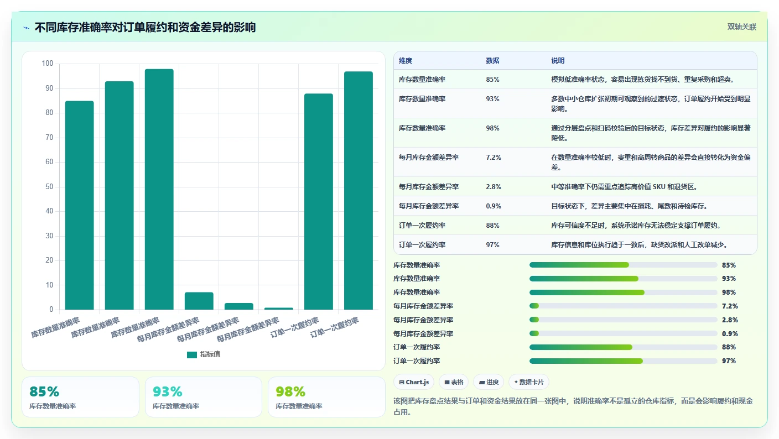Screen dimensions: 779x439
Task: Click the progress bar showing 93%
Action: 624,279
